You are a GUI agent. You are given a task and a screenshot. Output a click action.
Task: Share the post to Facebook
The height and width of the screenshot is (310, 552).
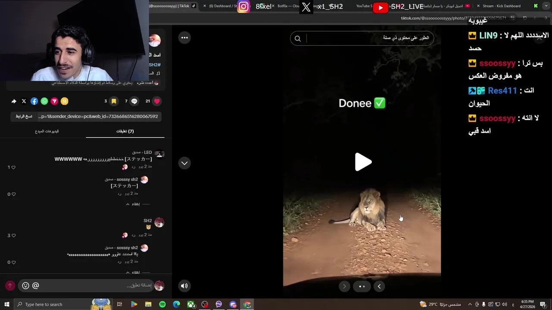(34, 101)
